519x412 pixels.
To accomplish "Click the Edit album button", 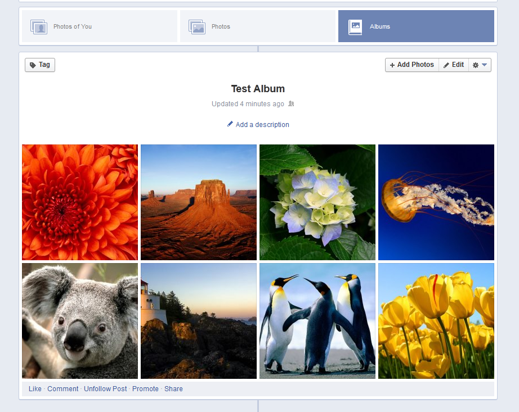I will [454, 65].
